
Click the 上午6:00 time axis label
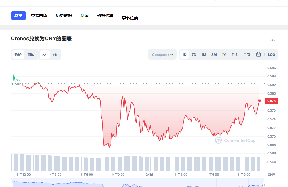pos(212,175)
